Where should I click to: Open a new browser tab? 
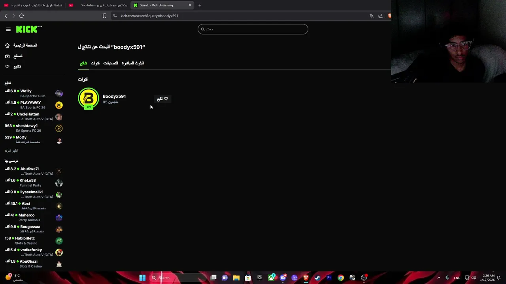[x=200, y=5]
